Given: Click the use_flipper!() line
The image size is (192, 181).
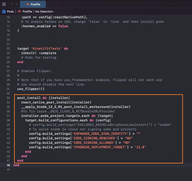Looking at the screenshot, I should 31,89.
